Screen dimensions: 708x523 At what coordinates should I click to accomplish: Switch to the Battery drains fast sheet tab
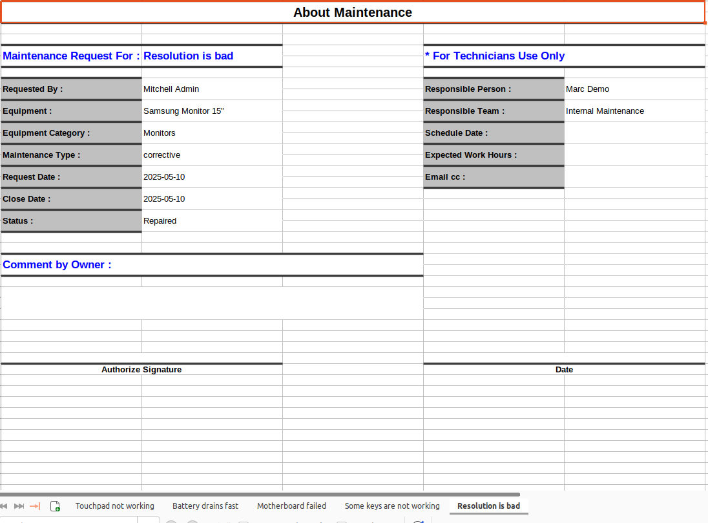coord(205,506)
